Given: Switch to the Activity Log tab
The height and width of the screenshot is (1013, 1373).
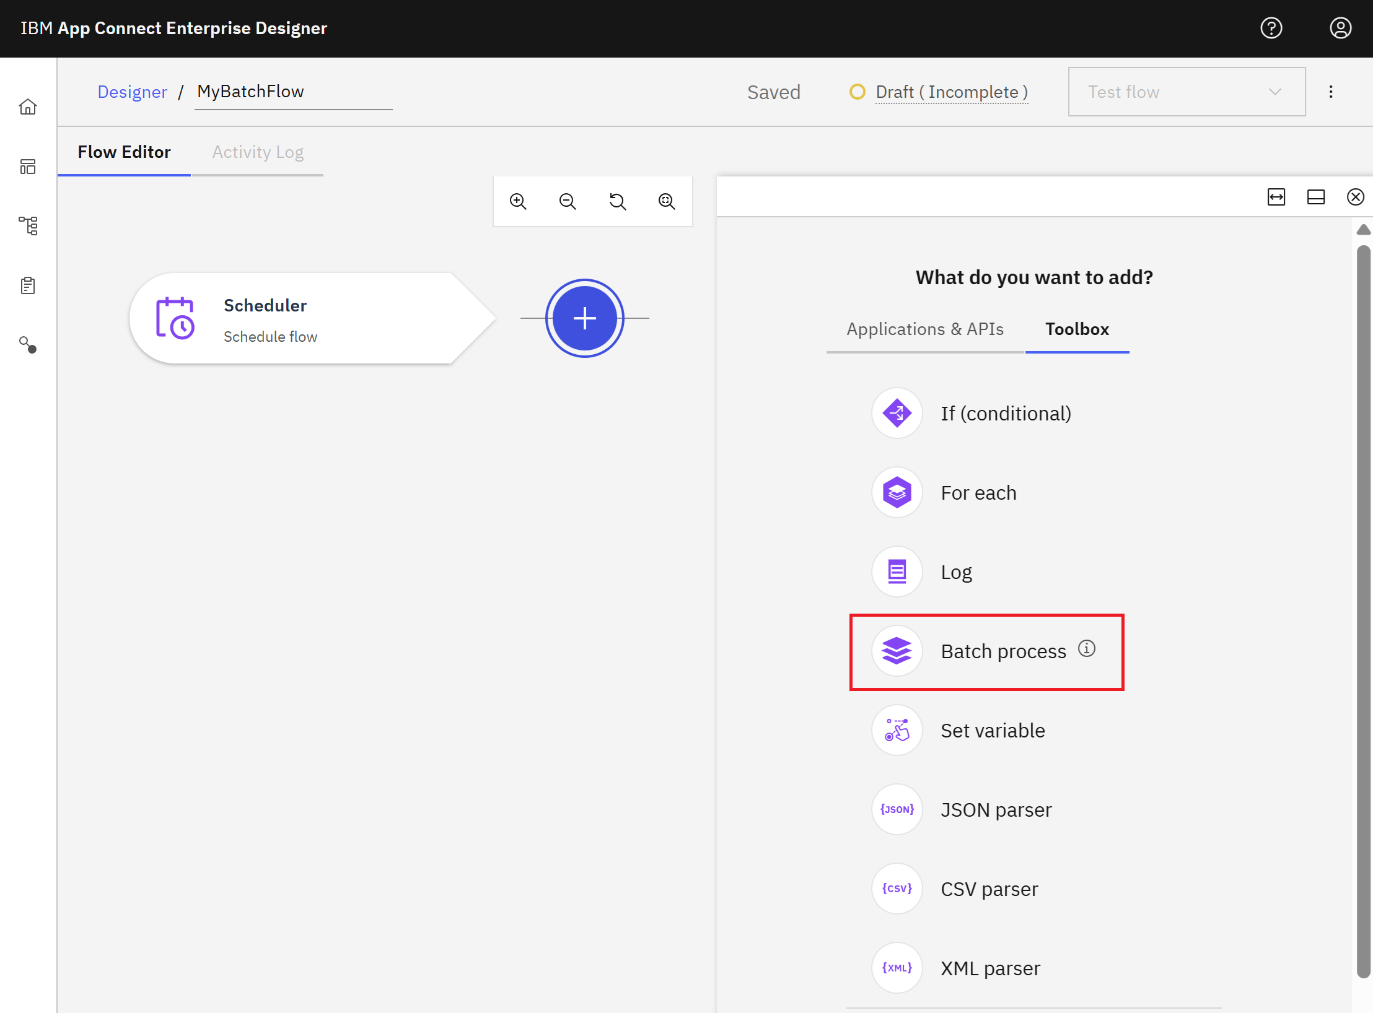Looking at the screenshot, I should [258, 152].
